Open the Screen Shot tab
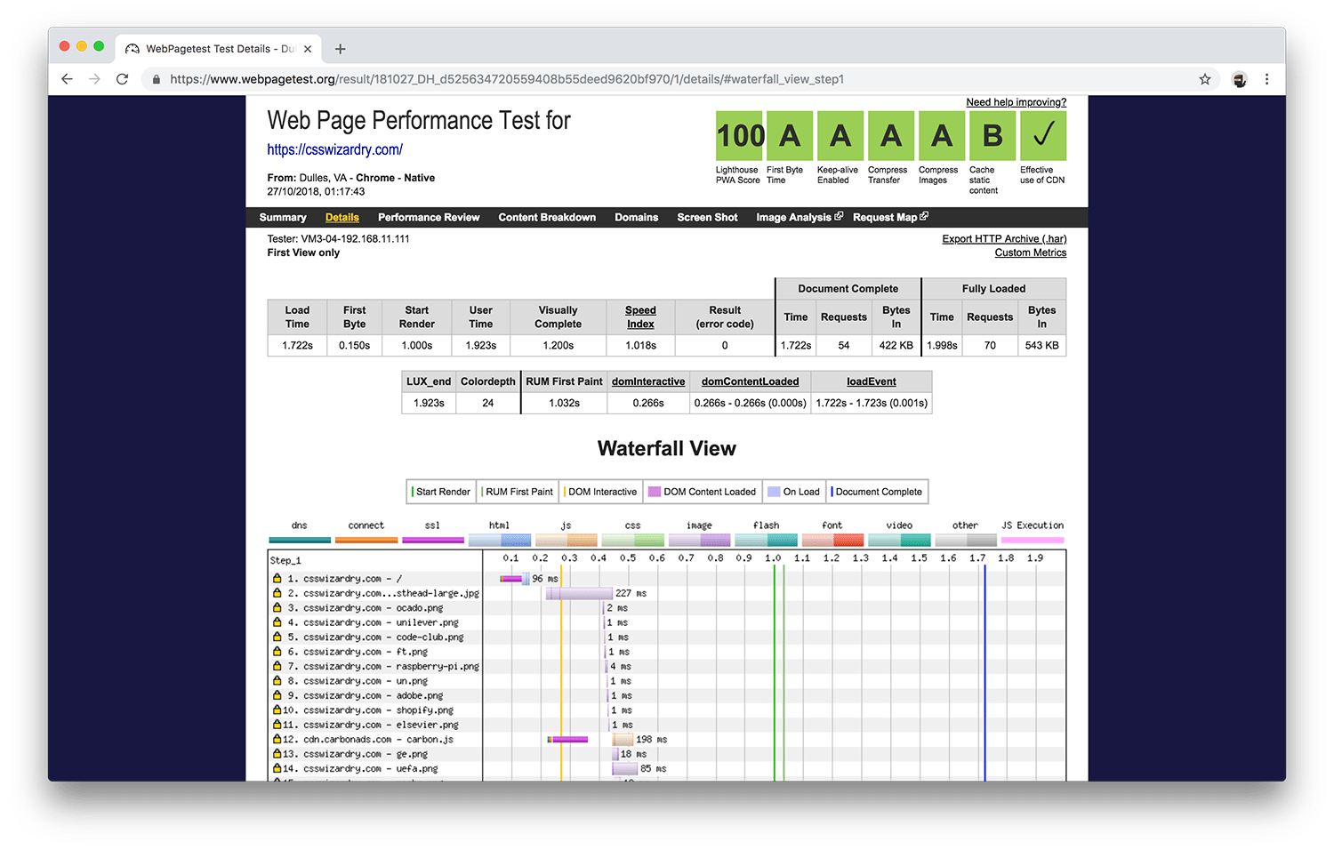The image size is (1334, 850). pos(707,217)
